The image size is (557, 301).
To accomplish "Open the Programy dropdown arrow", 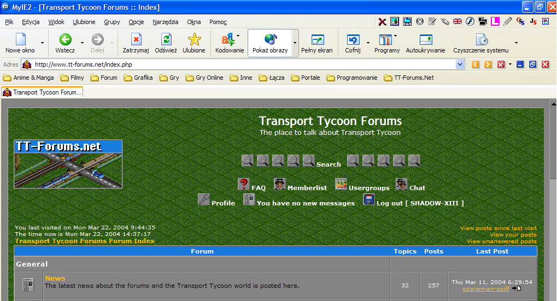I will (395, 36).
